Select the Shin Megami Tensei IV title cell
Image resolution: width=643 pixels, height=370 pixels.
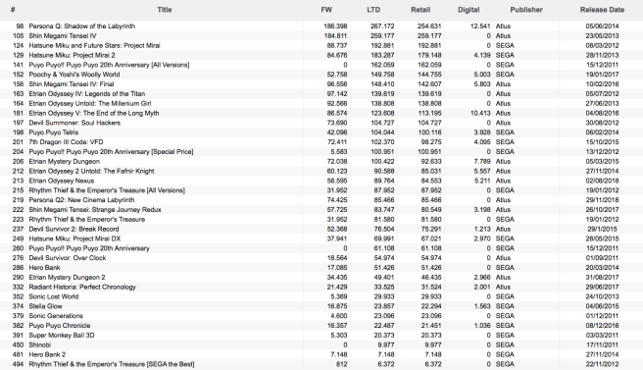63,35
